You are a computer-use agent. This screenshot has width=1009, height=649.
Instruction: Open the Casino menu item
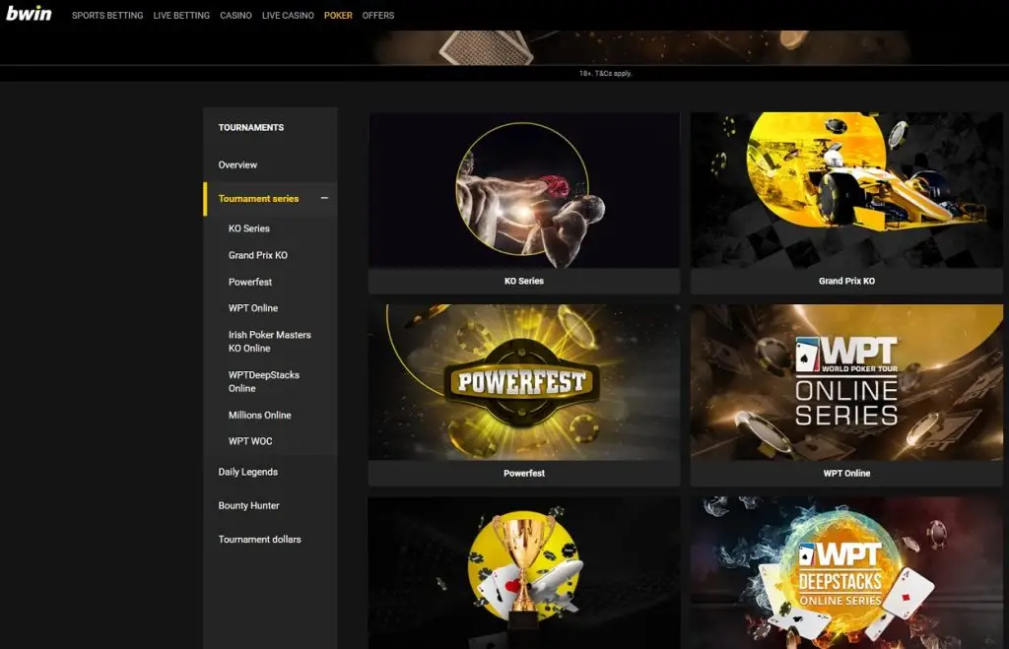tap(235, 16)
